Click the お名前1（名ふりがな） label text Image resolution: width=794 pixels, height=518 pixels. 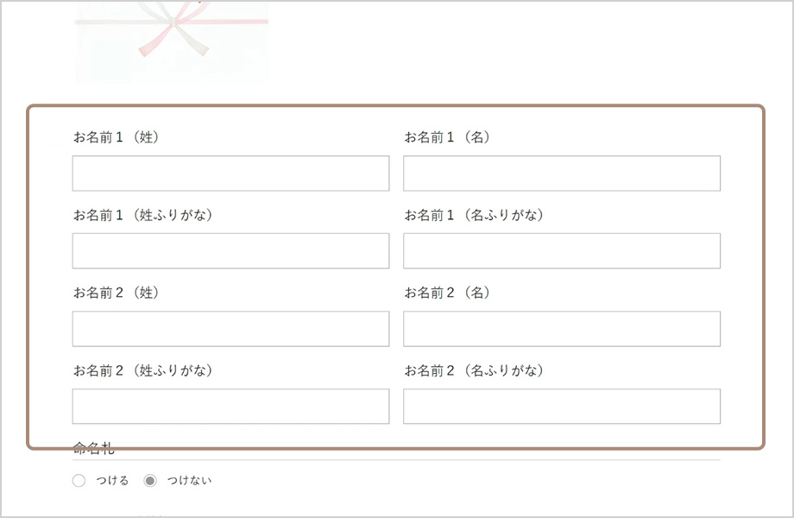475,215
